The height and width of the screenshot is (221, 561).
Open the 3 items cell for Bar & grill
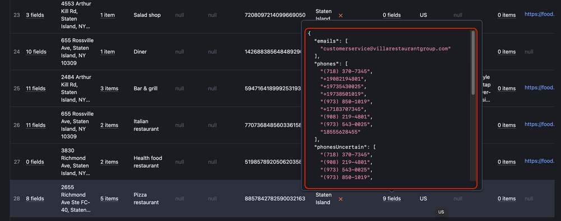(109, 88)
